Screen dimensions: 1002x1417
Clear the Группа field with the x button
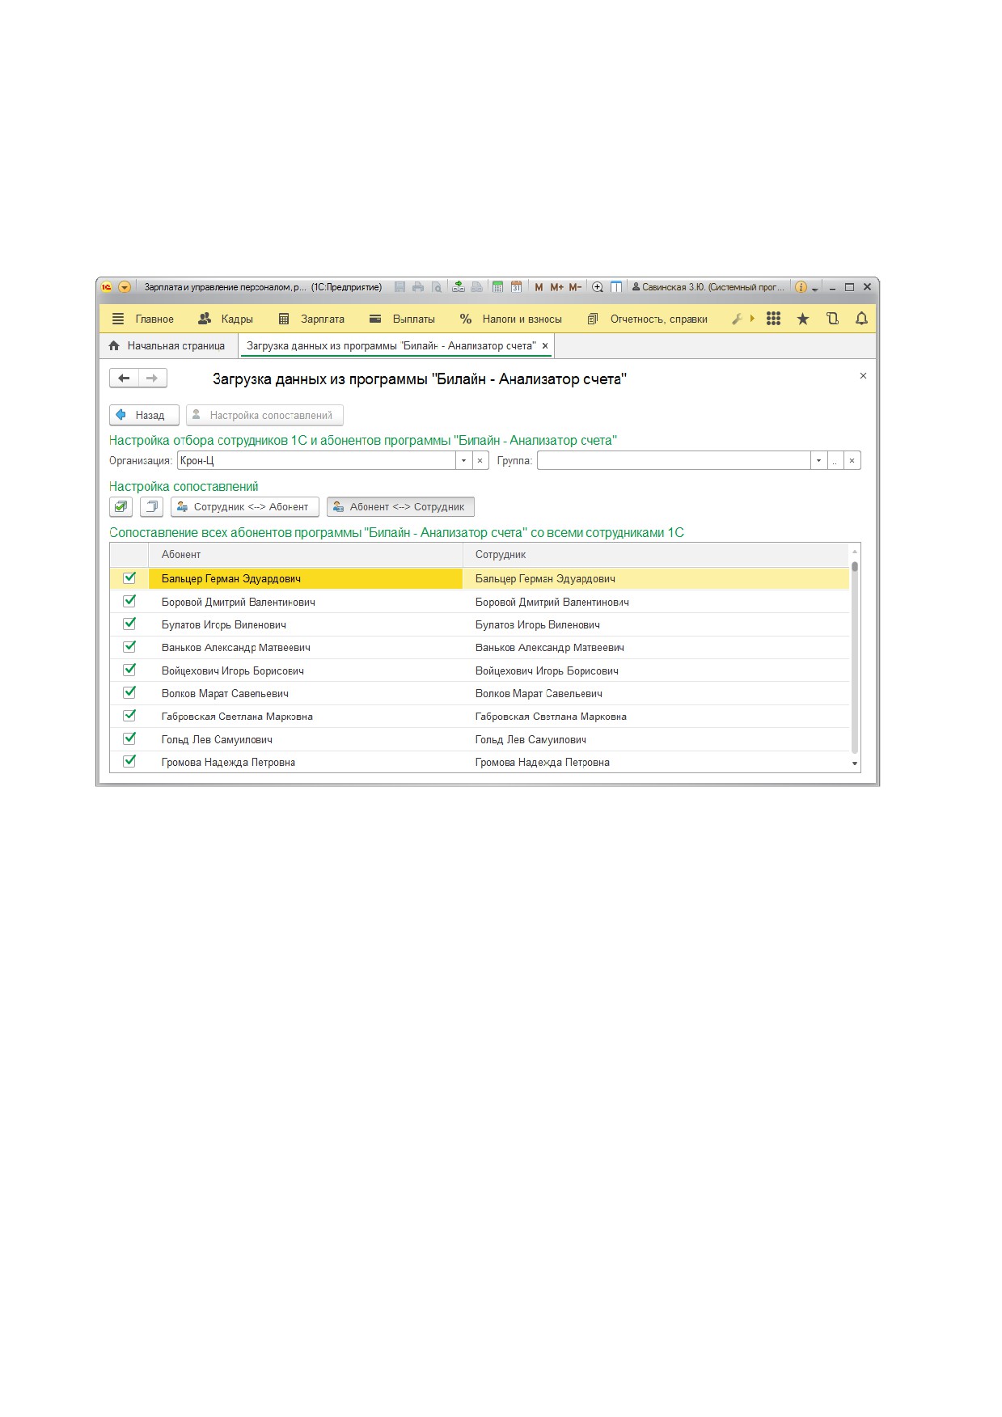coord(852,460)
